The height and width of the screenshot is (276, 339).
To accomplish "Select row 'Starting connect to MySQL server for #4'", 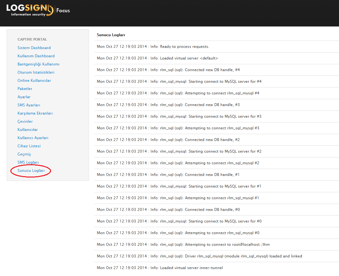I will [x=217, y=82].
